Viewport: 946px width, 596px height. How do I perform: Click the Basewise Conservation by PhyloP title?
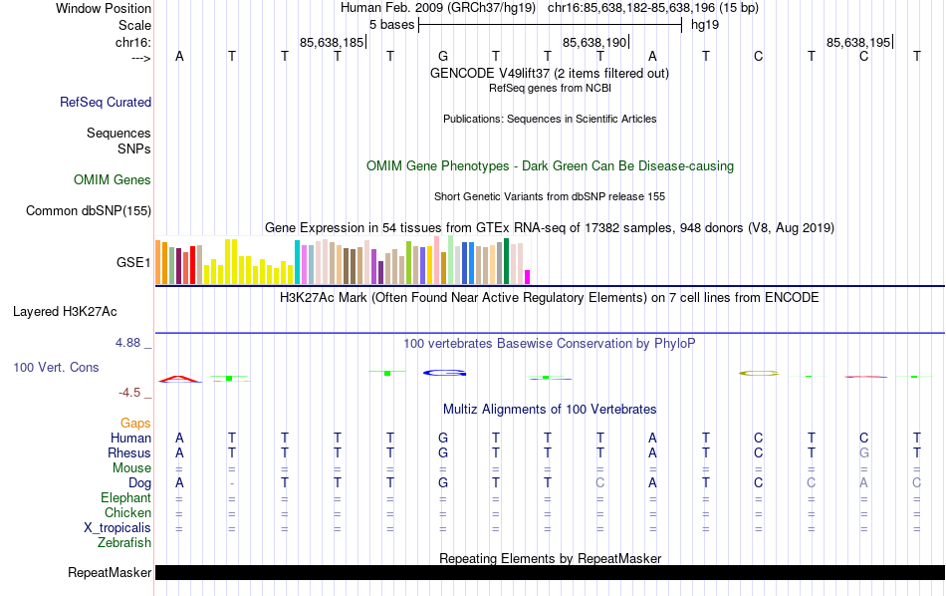pyautogui.click(x=550, y=344)
